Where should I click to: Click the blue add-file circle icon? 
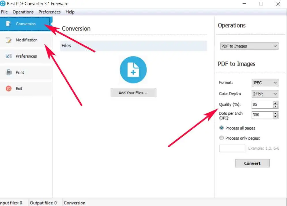tap(133, 70)
